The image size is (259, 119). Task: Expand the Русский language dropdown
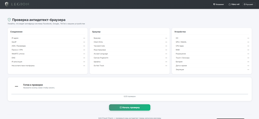[249, 5]
